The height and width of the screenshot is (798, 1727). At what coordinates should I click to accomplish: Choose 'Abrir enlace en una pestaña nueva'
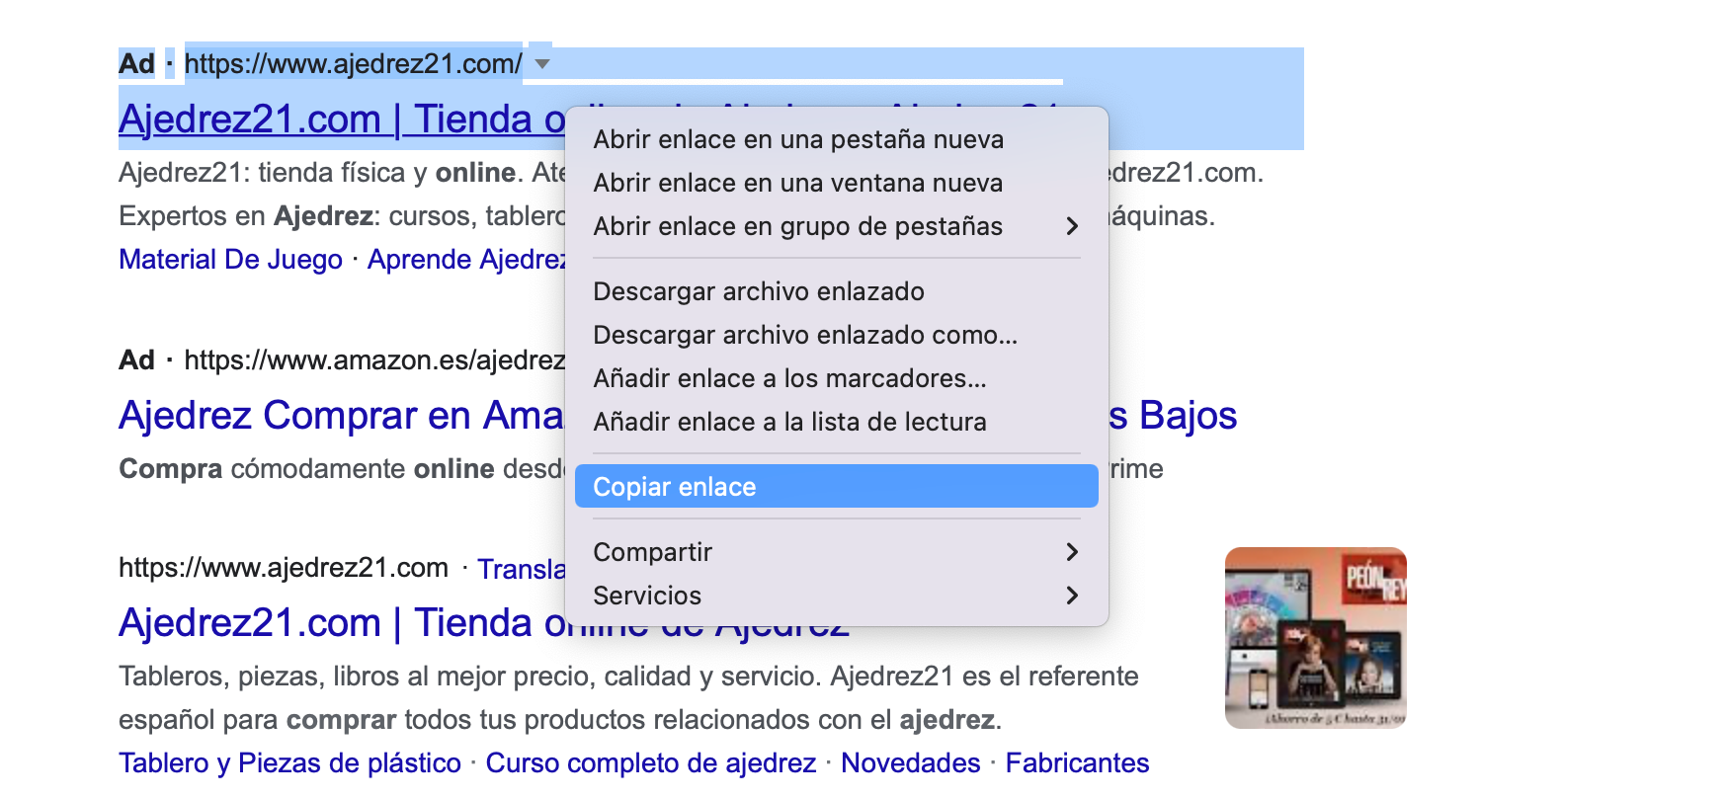836,139
